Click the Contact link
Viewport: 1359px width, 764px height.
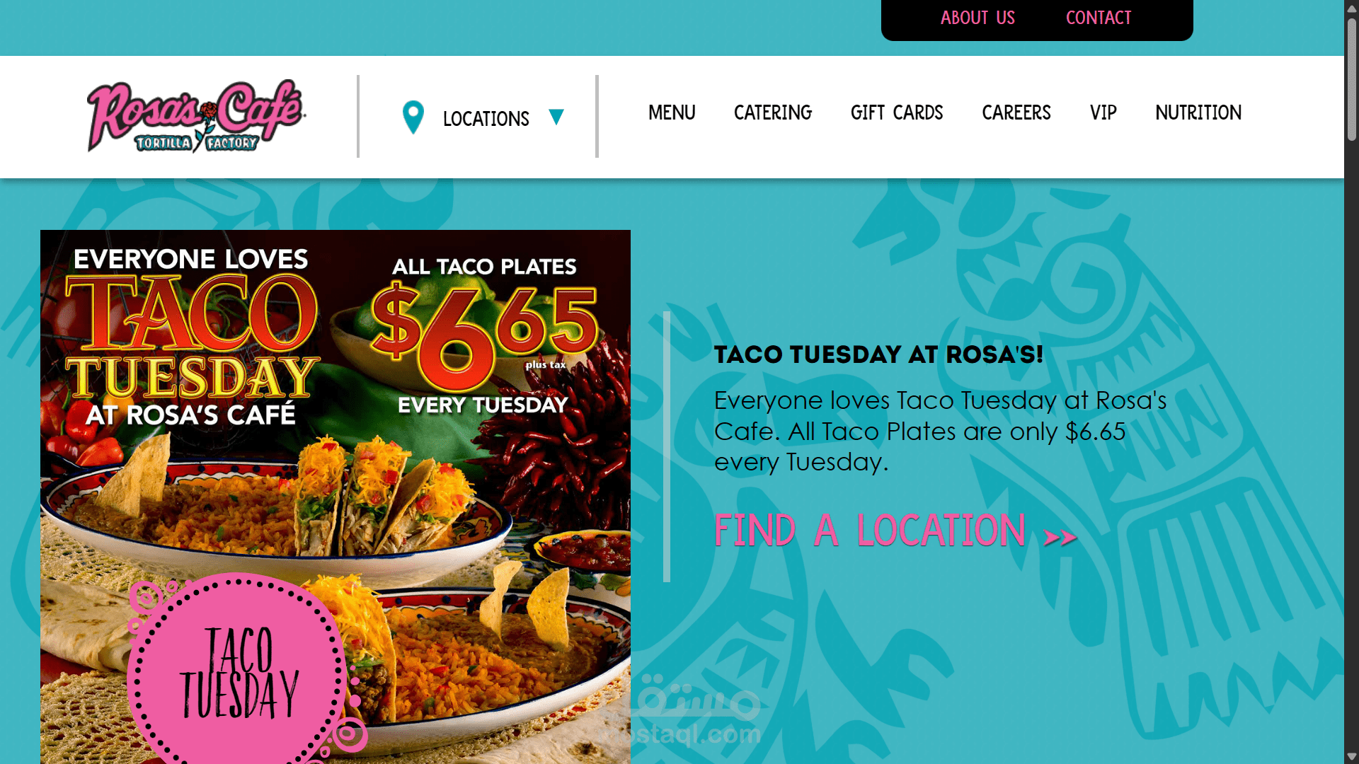(1099, 18)
